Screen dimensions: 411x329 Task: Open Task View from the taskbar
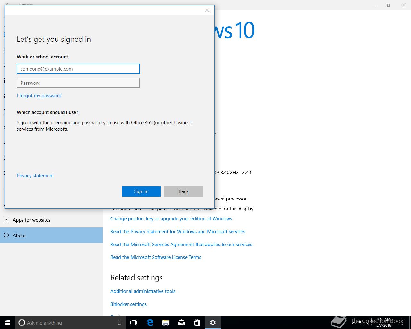click(134, 323)
